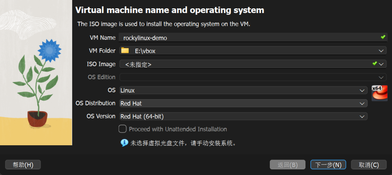The image size is (392, 175).
Task: Click the 'The ISO image is used' description
Action: coord(164,24)
